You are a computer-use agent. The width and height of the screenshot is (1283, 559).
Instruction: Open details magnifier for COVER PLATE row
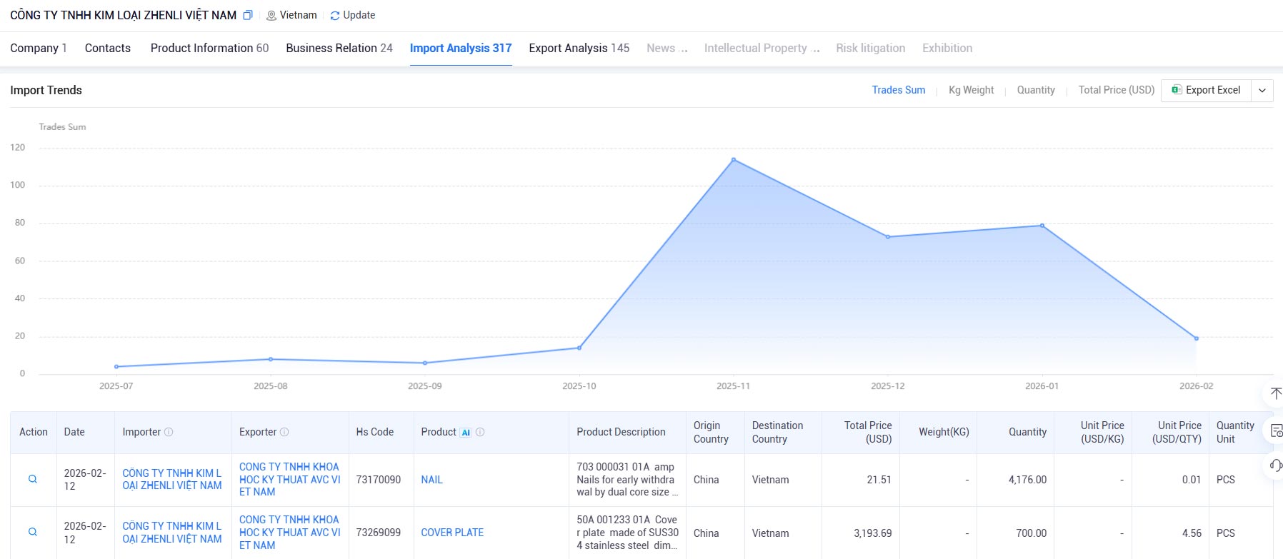(33, 532)
